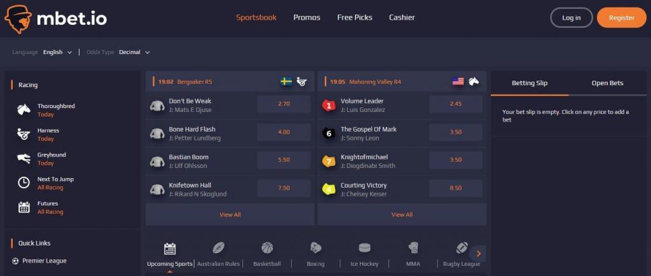Choose the Basketball sport icon
Viewport: 651px width, 276px height.
(267, 248)
